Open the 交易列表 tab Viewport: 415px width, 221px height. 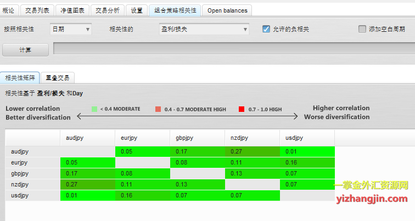[38, 10]
